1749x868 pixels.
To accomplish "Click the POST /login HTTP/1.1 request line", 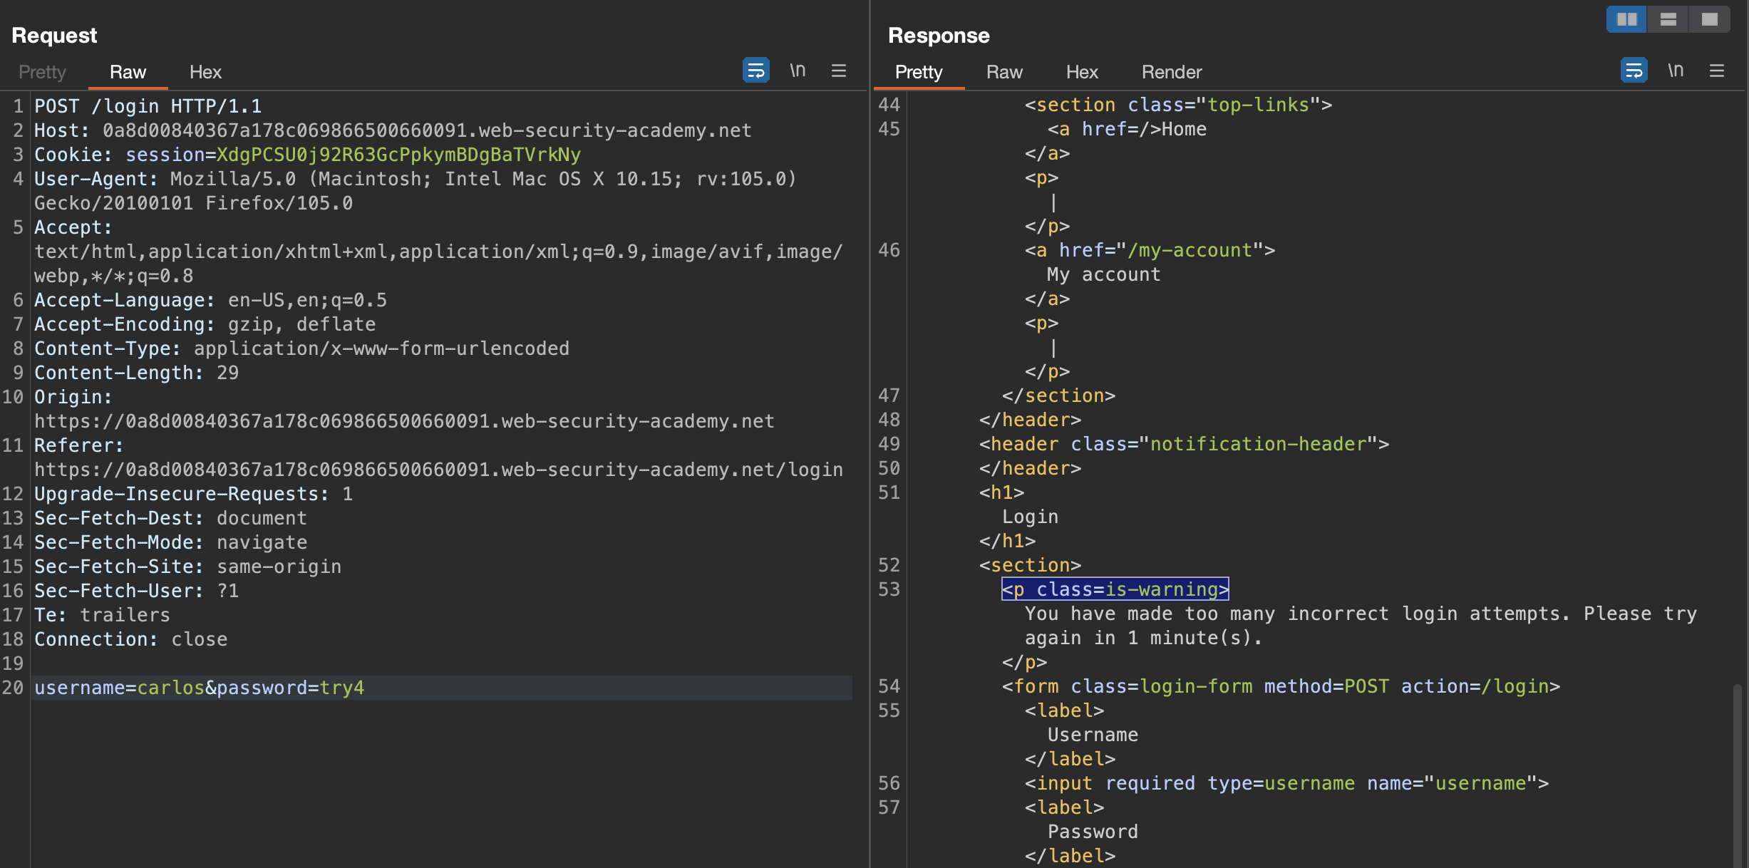I will point(148,106).
